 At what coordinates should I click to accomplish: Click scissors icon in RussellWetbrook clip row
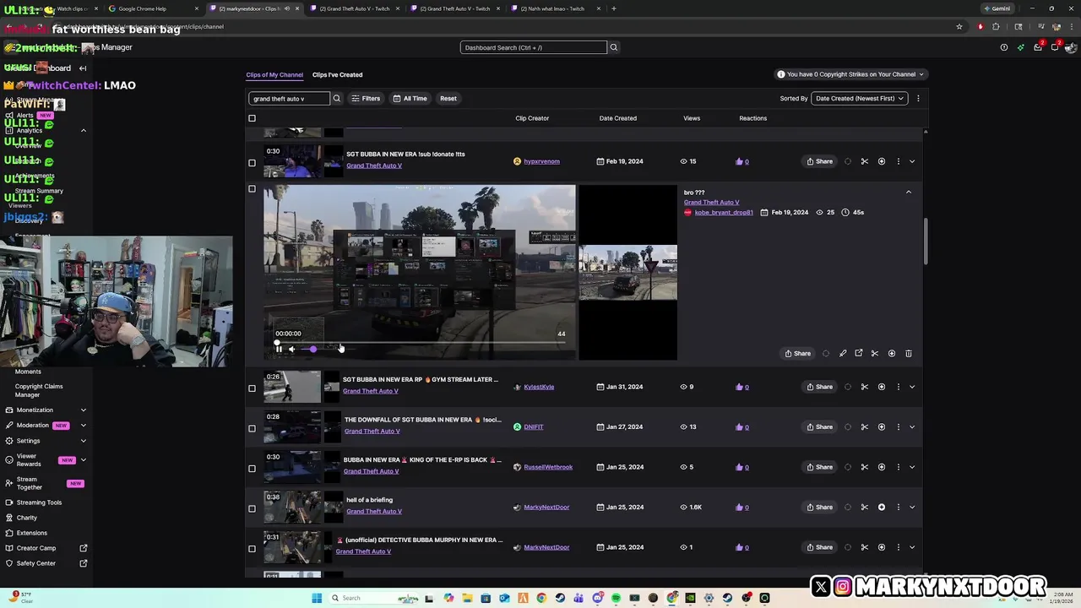pyautogui.click(x=865, y=467)
